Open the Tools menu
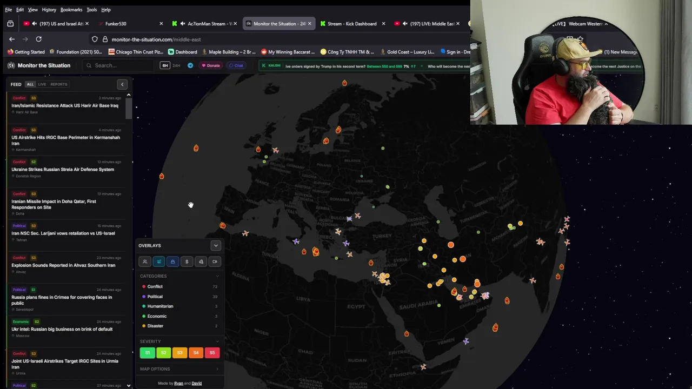 tap(92, 10)
